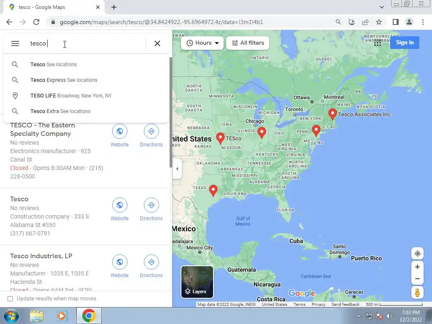The height and width of the screenshot is (324, 432).
Task: Open the Terms link in map footer
Action: click(299, 305)
